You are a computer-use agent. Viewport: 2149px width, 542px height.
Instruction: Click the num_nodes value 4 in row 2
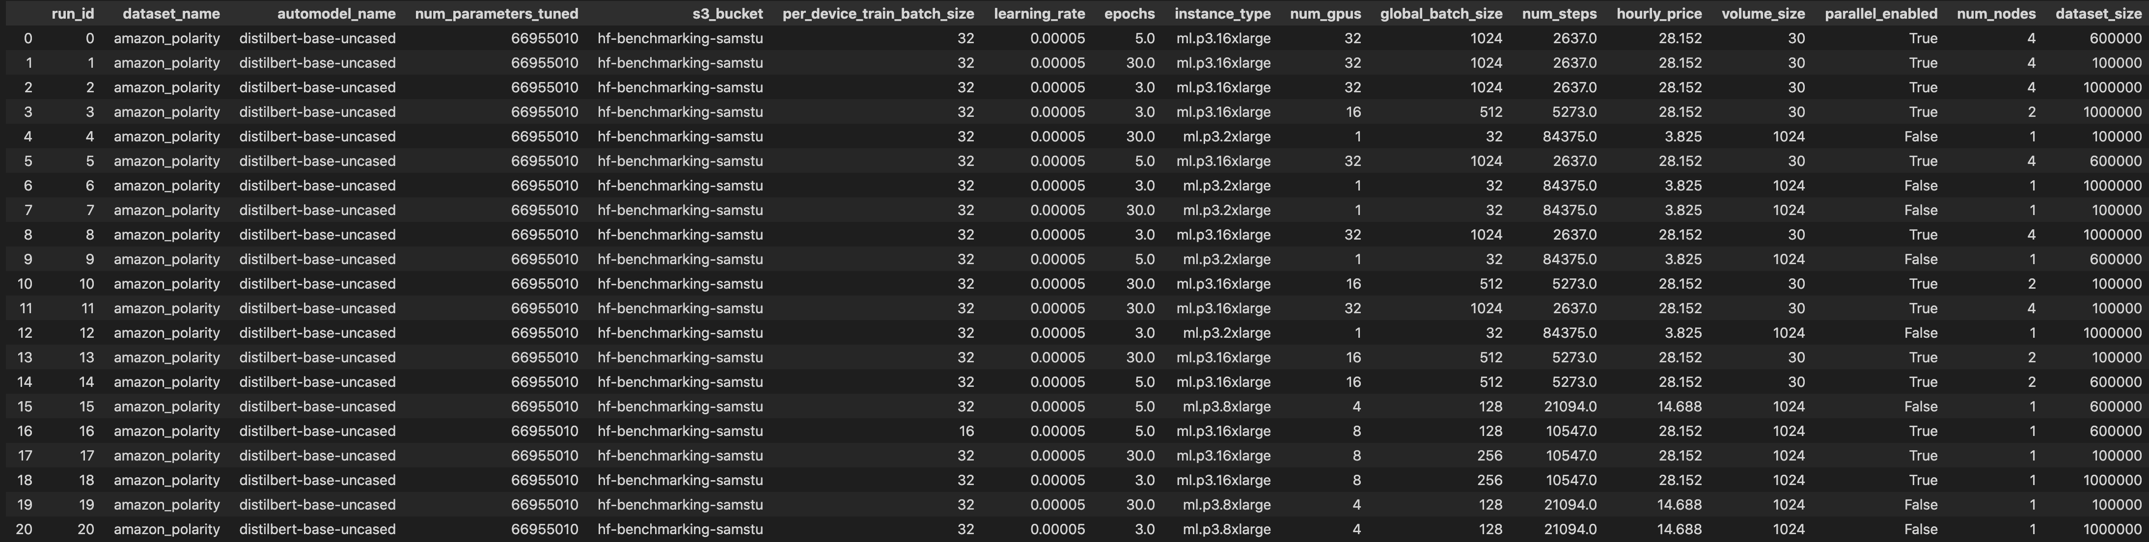click(2031, 87)
